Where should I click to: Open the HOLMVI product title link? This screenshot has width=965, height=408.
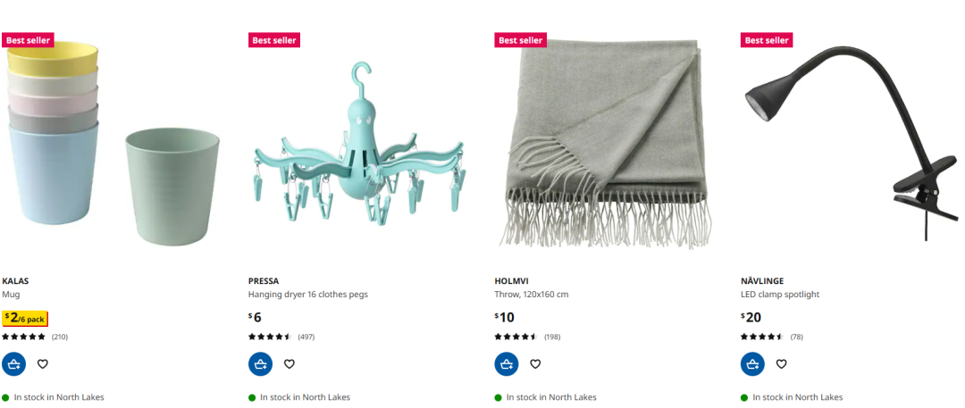[x=511, y=280]
